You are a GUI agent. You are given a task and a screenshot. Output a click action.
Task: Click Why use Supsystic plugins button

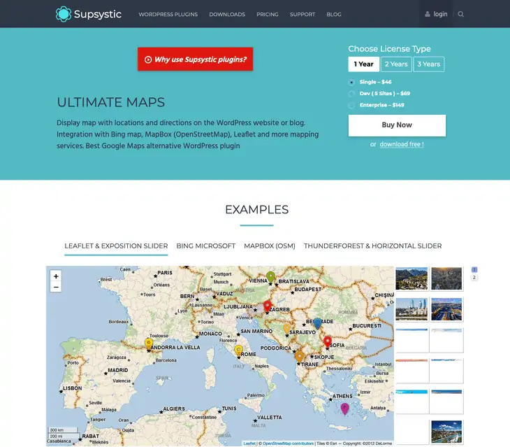pos(195,59)
